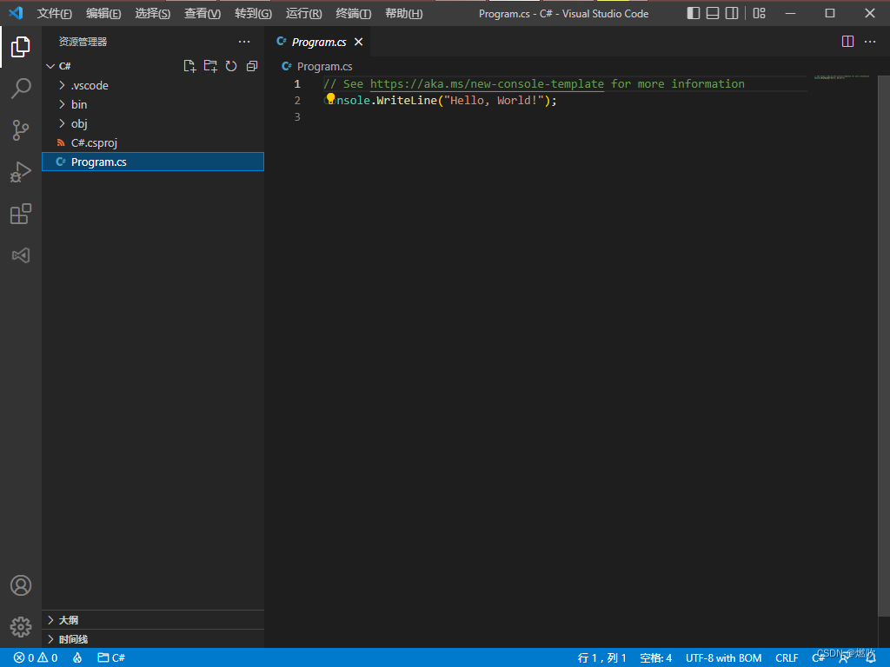
Task: Expand the 时间线 timeline section
Action: (x=153, y=639)
